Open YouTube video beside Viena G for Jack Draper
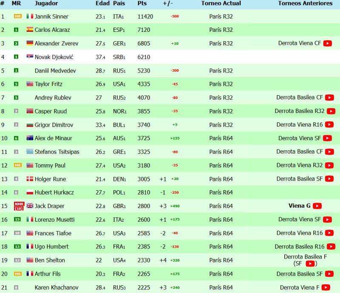The height and width of the screenshot is (293, 340). 317,206
